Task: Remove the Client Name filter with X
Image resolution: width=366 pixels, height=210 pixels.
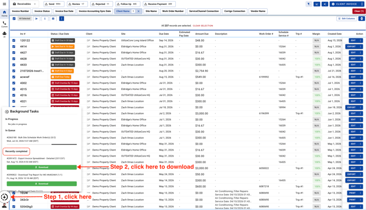Action: click(138, 11)
